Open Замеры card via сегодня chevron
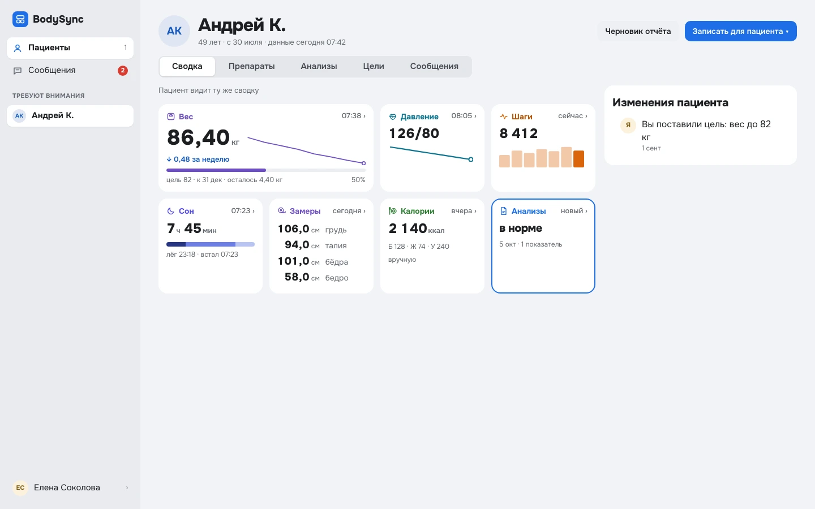This screenshot has height=509, width=815. (x=349, y=211)
